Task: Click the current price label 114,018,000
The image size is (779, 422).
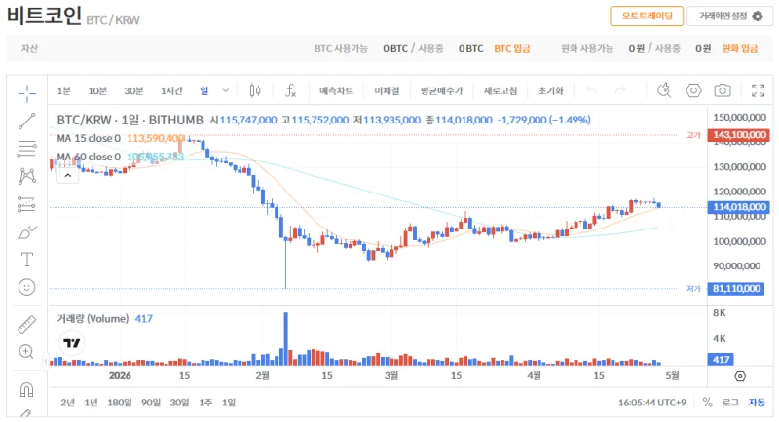Action: pyautogui.click(x=739, y=207)
